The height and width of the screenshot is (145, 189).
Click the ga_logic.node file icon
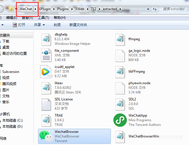coord(120,55)
